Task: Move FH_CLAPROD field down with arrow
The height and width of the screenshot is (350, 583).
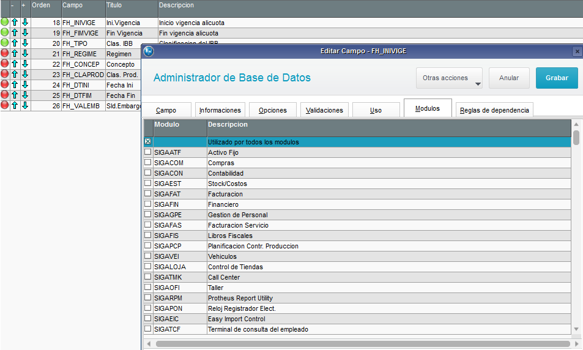Action: (x=25, y=75)
